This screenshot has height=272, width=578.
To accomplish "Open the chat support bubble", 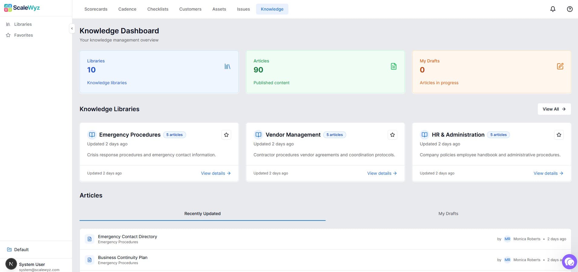I will [x=570, y=262].
